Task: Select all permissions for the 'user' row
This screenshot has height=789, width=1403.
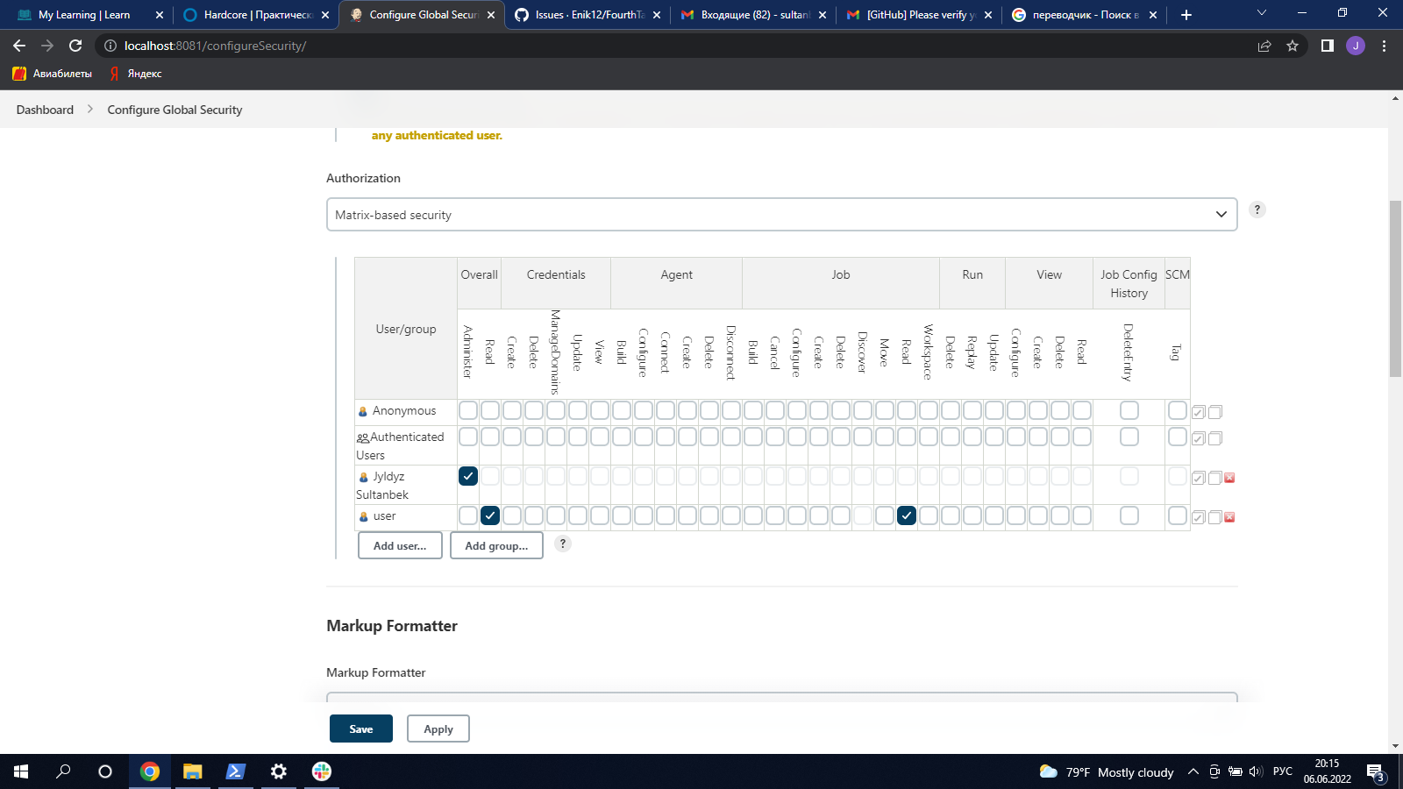Action: pyautogui.click(x=1198, y=517)
